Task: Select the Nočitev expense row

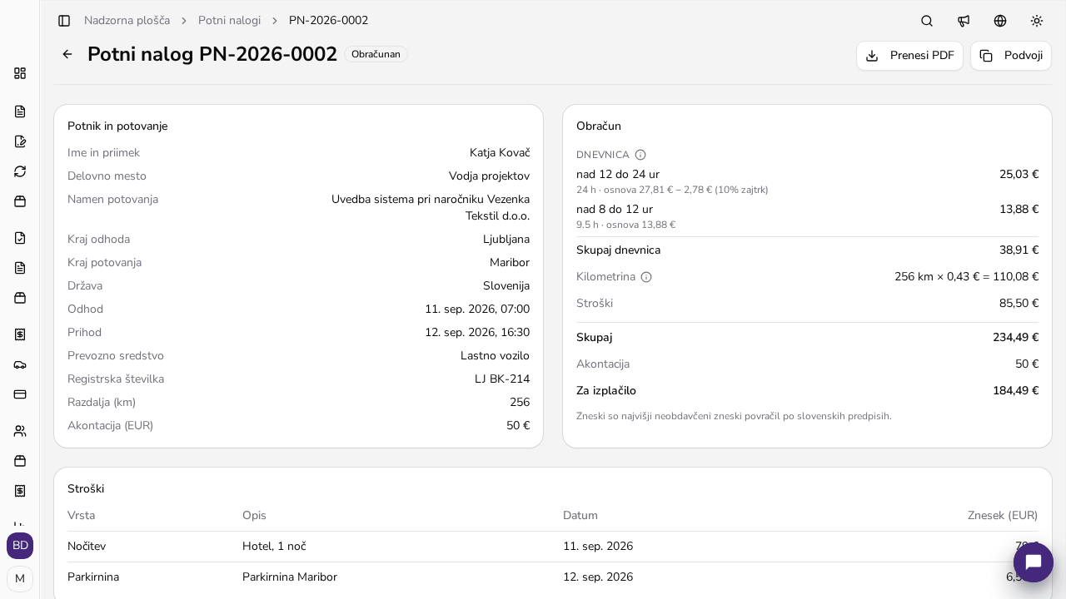Action: coord(553,547)
